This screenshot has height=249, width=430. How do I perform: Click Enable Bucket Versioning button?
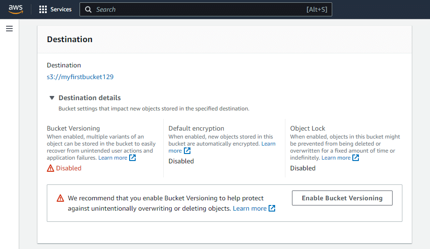[342, 198]
